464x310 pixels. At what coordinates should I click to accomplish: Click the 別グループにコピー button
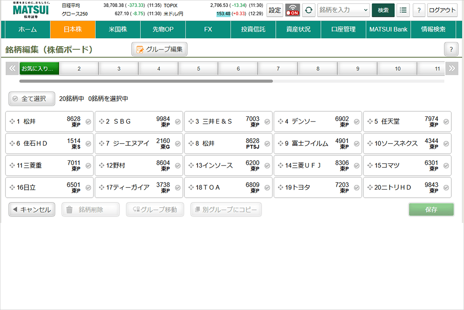tap(226, 210)
